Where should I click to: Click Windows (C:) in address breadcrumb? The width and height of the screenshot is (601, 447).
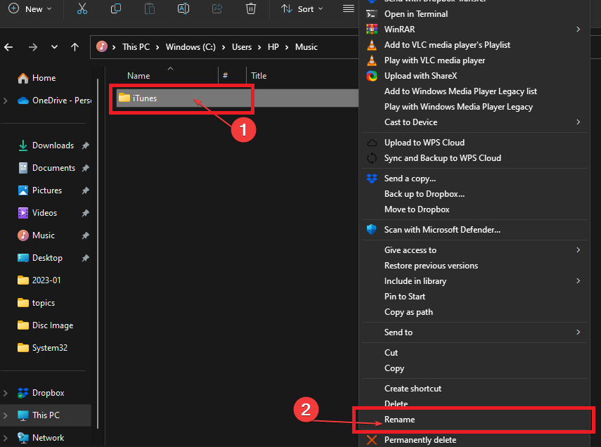point(190,47)
